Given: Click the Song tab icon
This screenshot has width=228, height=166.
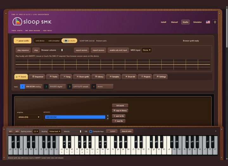Looking at the screenshot, I should 65,77.
